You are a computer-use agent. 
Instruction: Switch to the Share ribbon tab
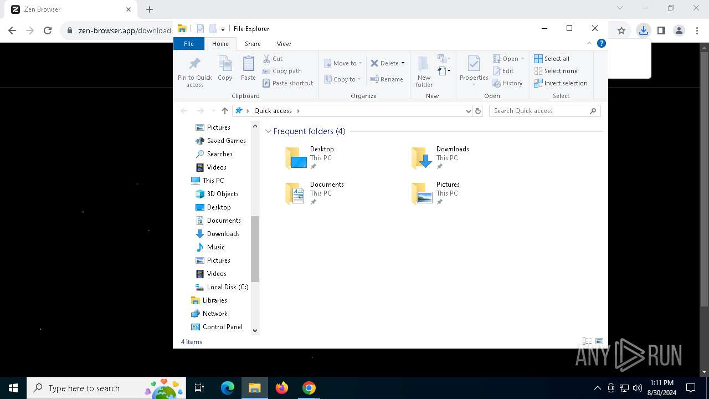(253, 43)
